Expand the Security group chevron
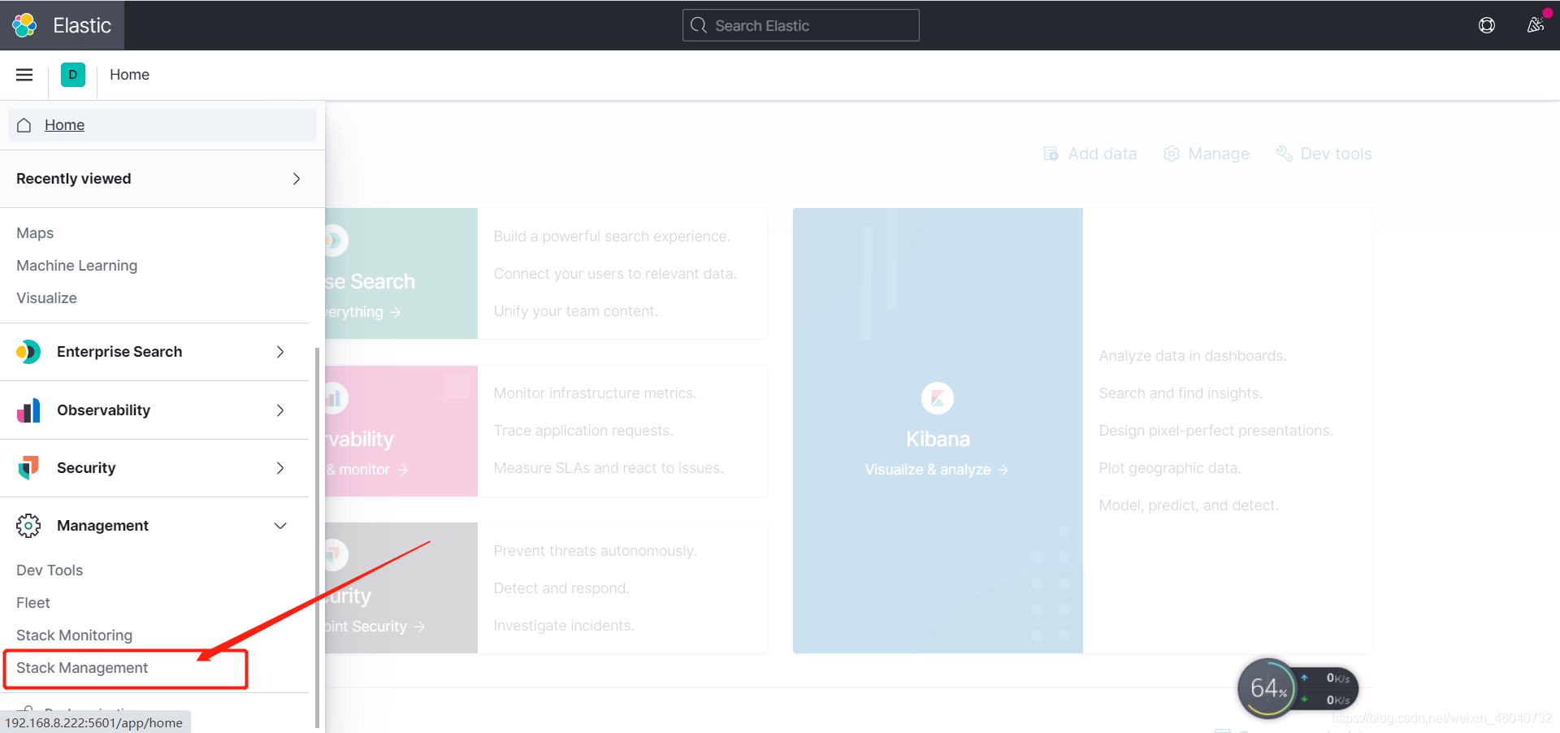The width and height of the screenshot is (1560, 733). [280, 468]
